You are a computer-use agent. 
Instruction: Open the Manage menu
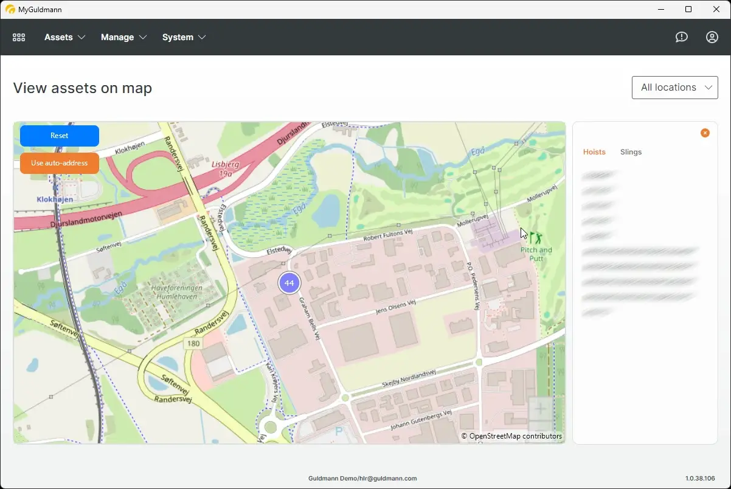[x=117, y=37]
